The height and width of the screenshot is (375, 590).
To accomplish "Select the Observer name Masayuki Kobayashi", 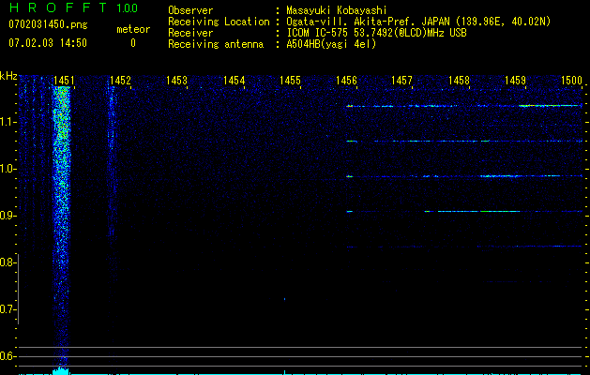I will pyautogui.click(x=337, y=10).
